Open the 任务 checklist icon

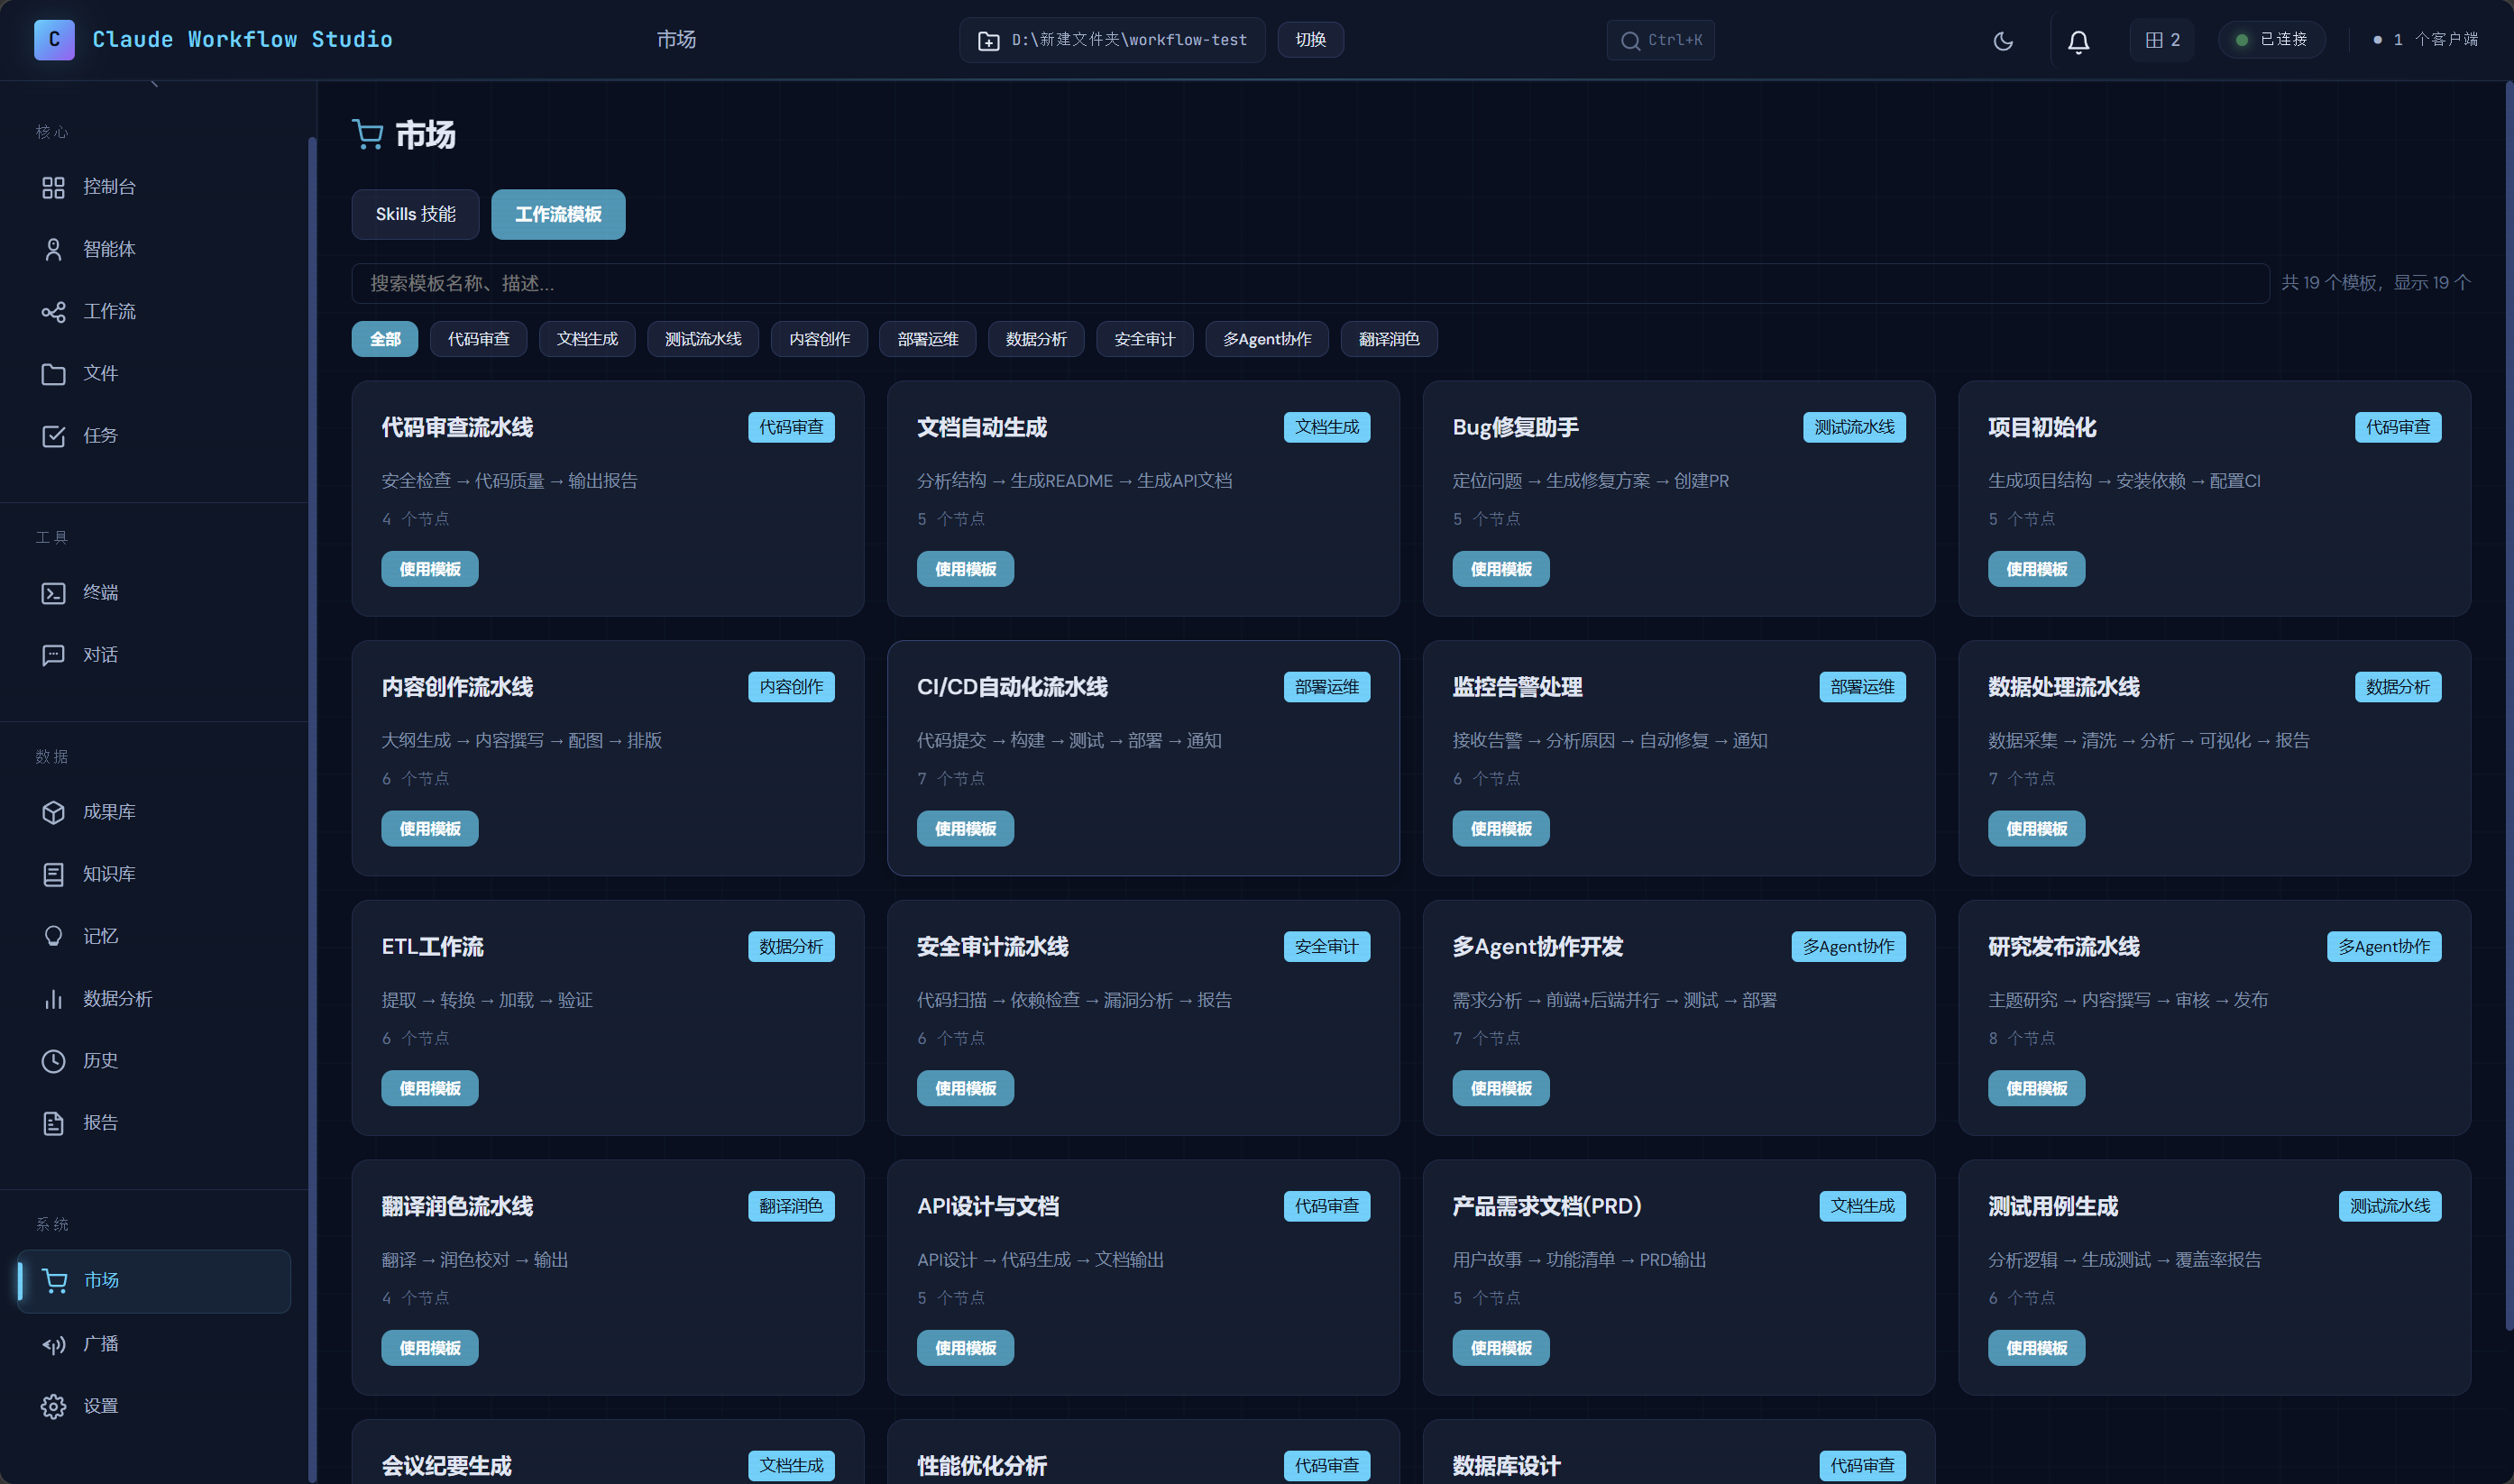point(53,436)
